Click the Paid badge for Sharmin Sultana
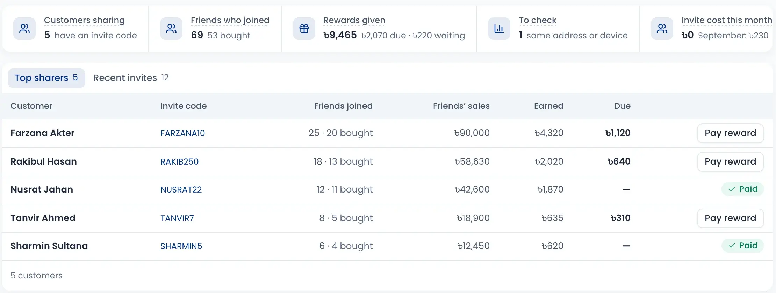This screenshot has width=776, height=293. click(742, 246)
